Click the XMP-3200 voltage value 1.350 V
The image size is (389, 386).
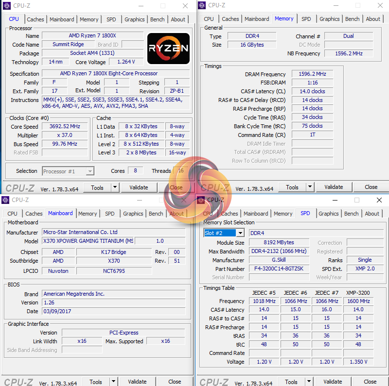(358, 362)
